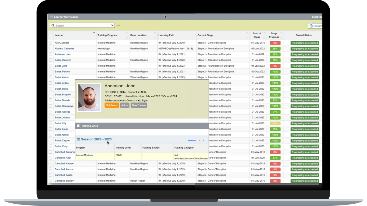Click the magnifier icon in the search box
This screenshot has height=206, width=367.
53,25
